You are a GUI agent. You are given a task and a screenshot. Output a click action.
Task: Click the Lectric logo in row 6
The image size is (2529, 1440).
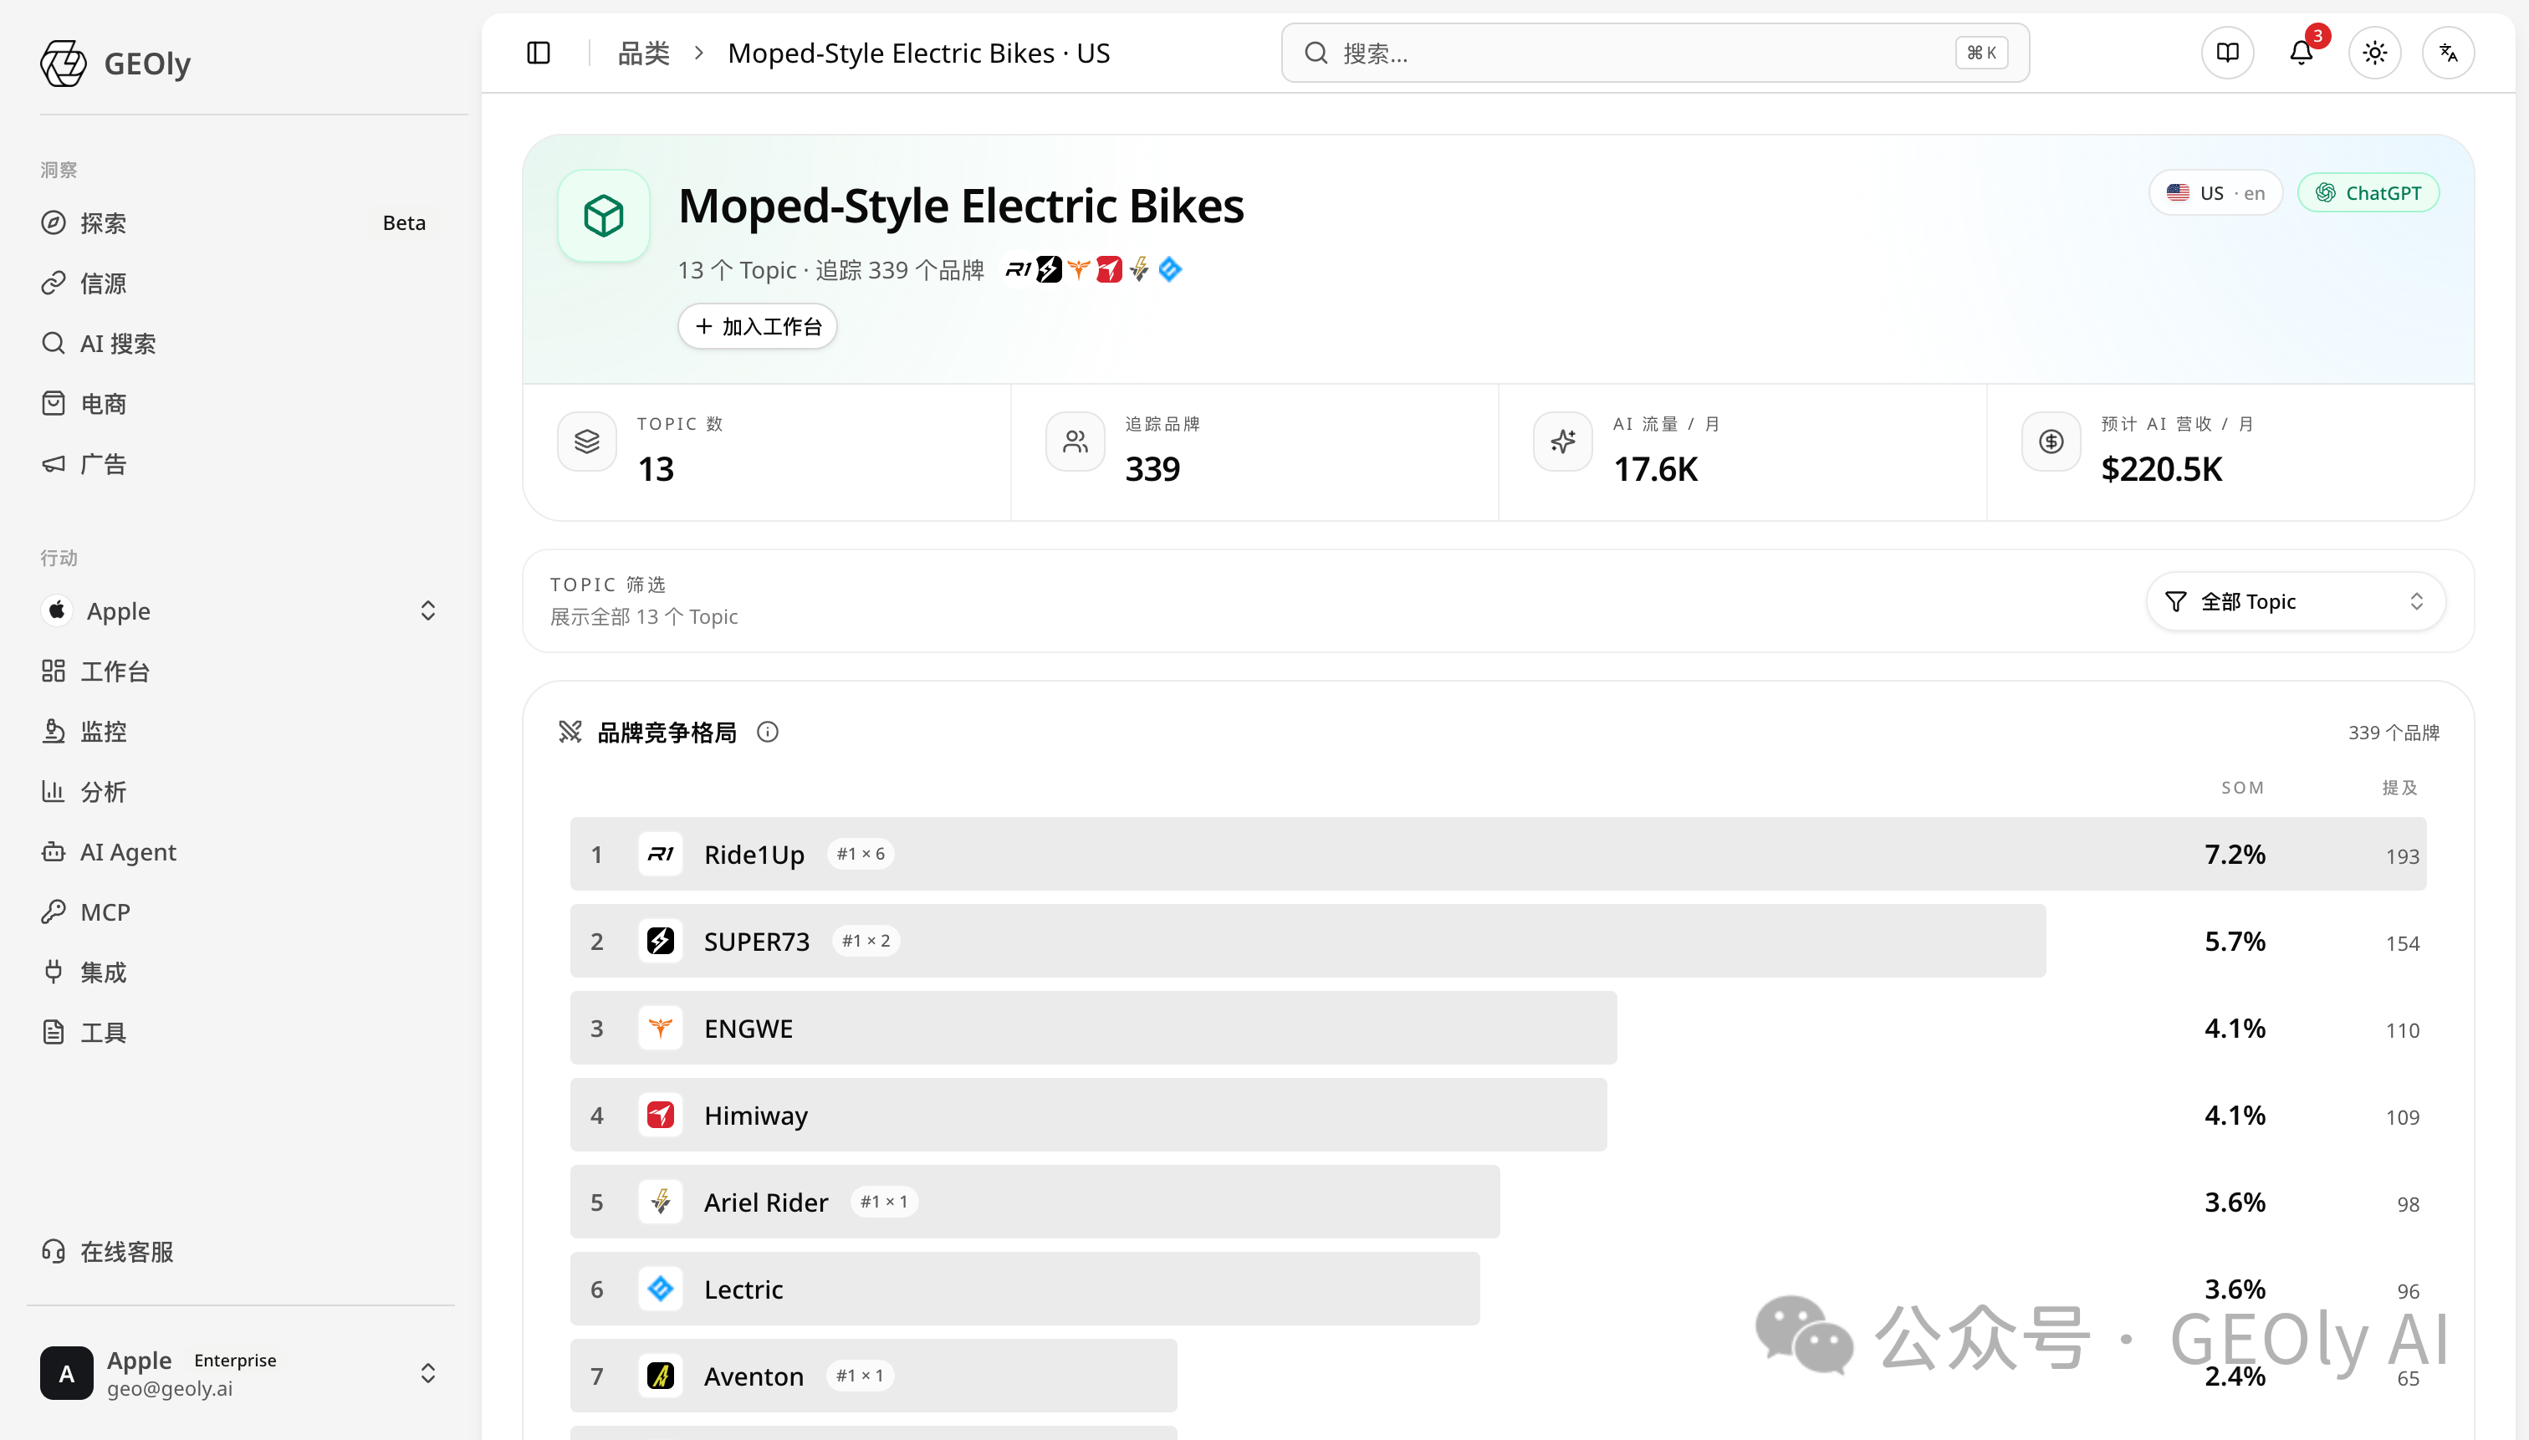click(x=660, y=1289)
